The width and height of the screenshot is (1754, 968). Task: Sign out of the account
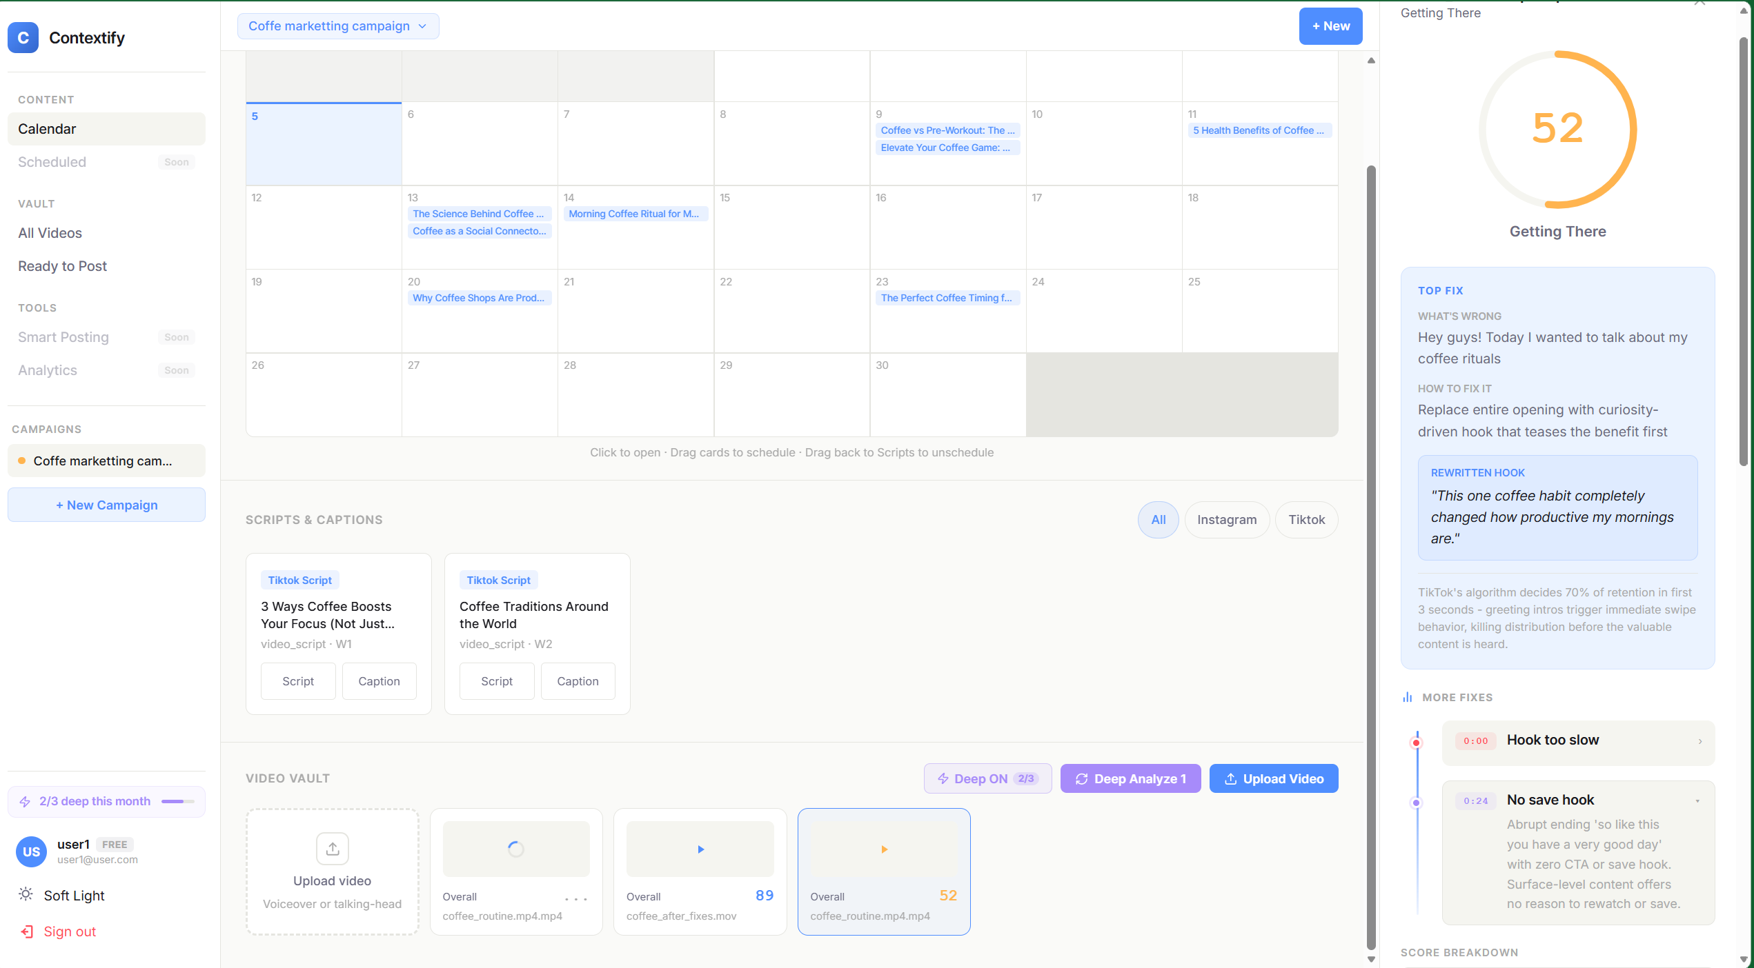pos(69,931)
